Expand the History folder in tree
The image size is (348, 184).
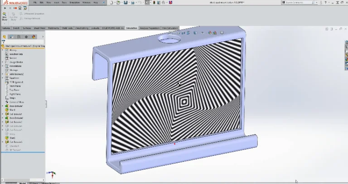pyautogui.click(x=2, y=50)
